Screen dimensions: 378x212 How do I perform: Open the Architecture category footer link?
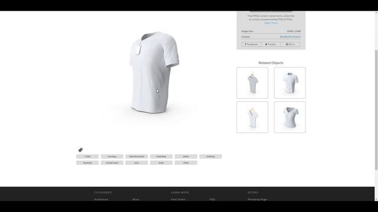pyautogui.click(x=101, y=200)
